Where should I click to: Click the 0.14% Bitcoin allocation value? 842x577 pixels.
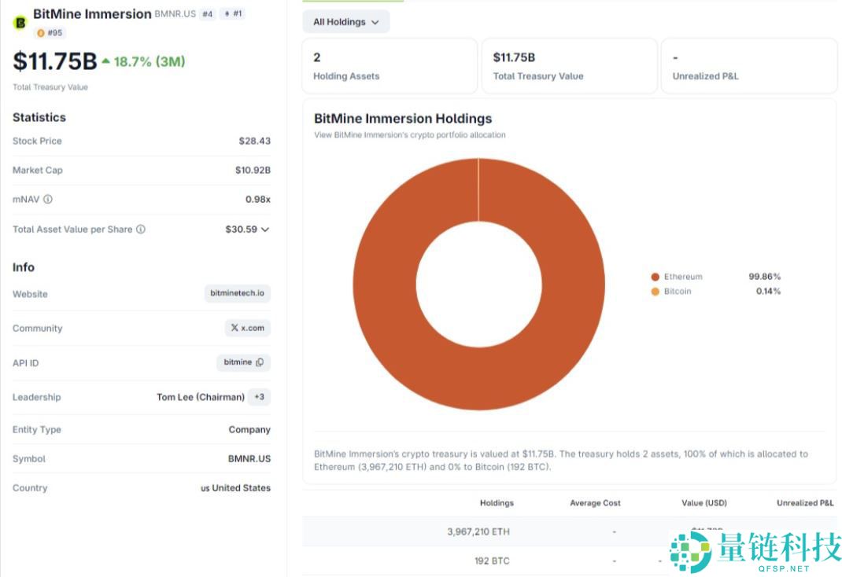pyautogui.click(x=768, y=291)
